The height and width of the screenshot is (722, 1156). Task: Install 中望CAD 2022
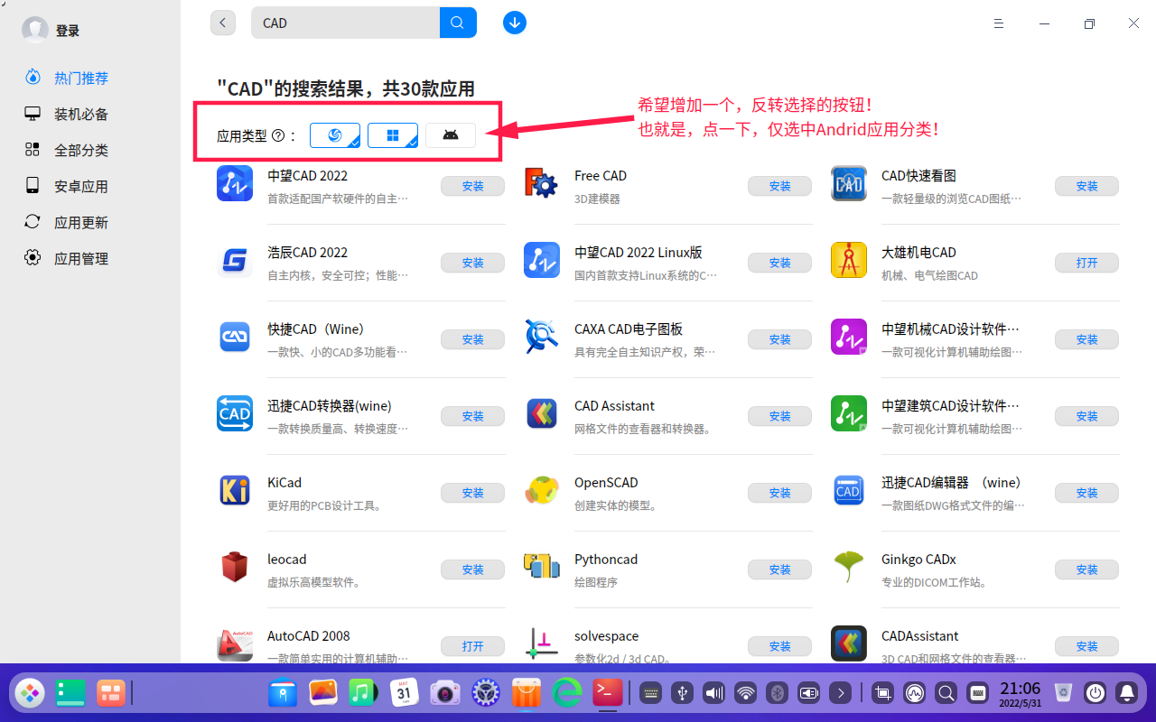(472, 186)
